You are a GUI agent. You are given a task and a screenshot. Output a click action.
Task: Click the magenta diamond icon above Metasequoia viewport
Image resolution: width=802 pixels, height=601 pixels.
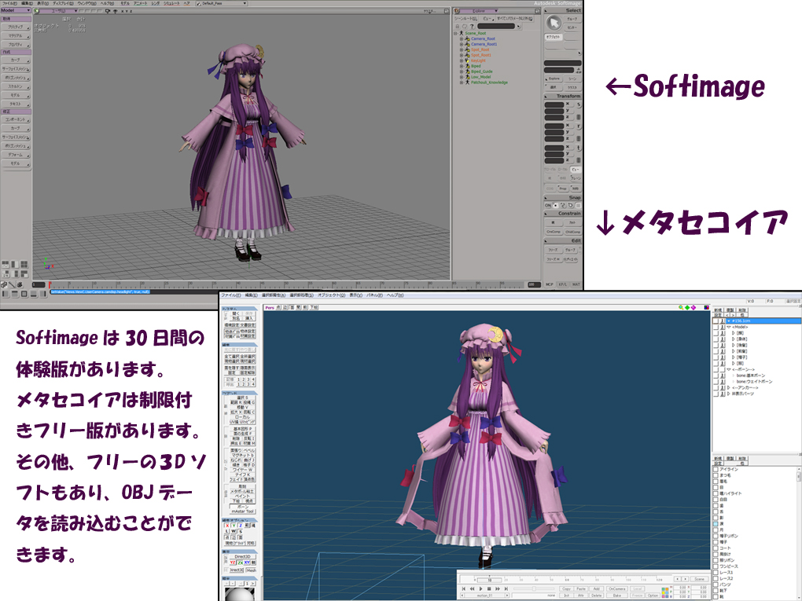(693, 308)
